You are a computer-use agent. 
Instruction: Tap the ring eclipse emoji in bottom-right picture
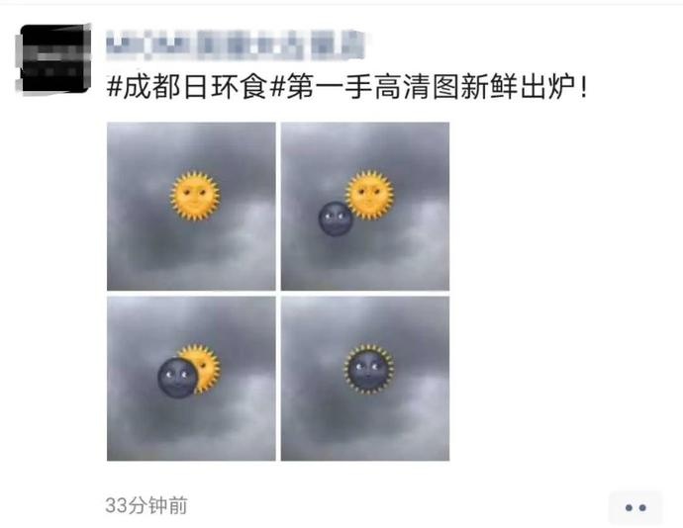point(369,369)
